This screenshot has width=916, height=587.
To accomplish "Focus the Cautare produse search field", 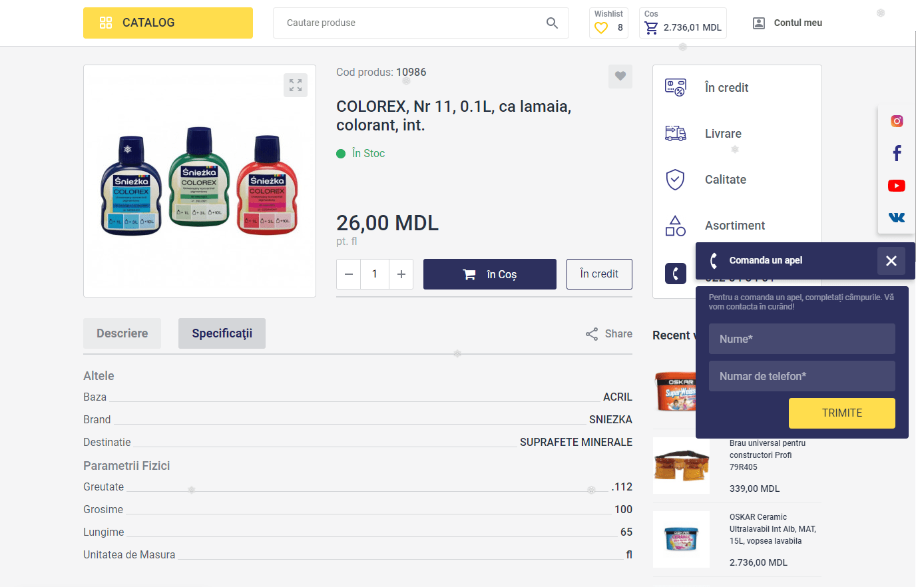I will pyautogui.click(x=421, y=23).
